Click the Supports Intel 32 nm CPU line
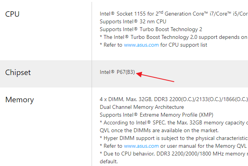The image size is (248, 166). coord(133,21)
